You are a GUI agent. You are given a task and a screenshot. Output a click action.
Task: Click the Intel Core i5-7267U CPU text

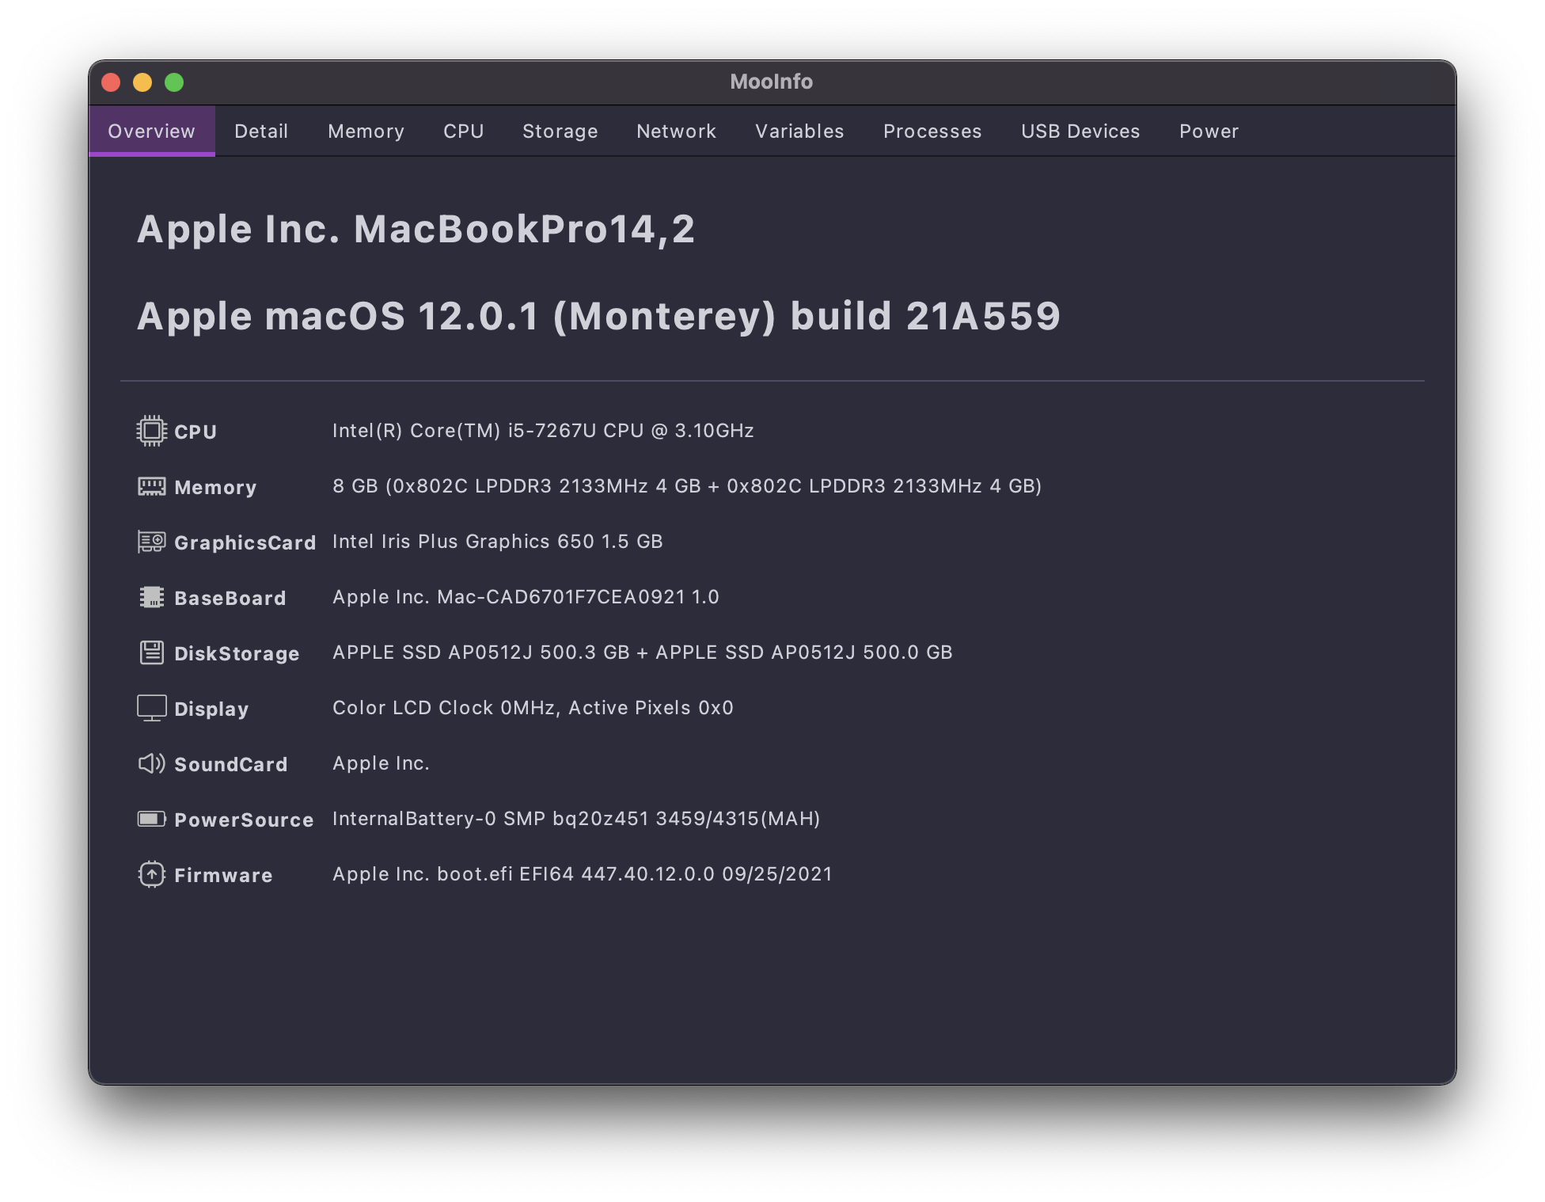tap(543, 431)
